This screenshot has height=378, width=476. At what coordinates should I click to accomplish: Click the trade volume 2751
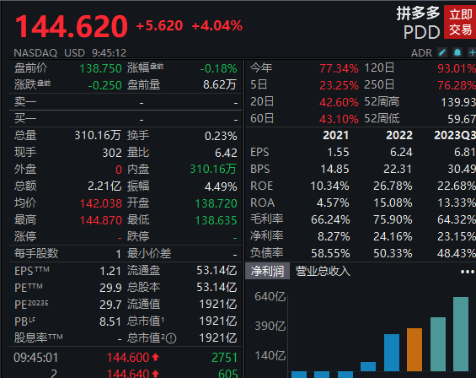coord(224,358)
